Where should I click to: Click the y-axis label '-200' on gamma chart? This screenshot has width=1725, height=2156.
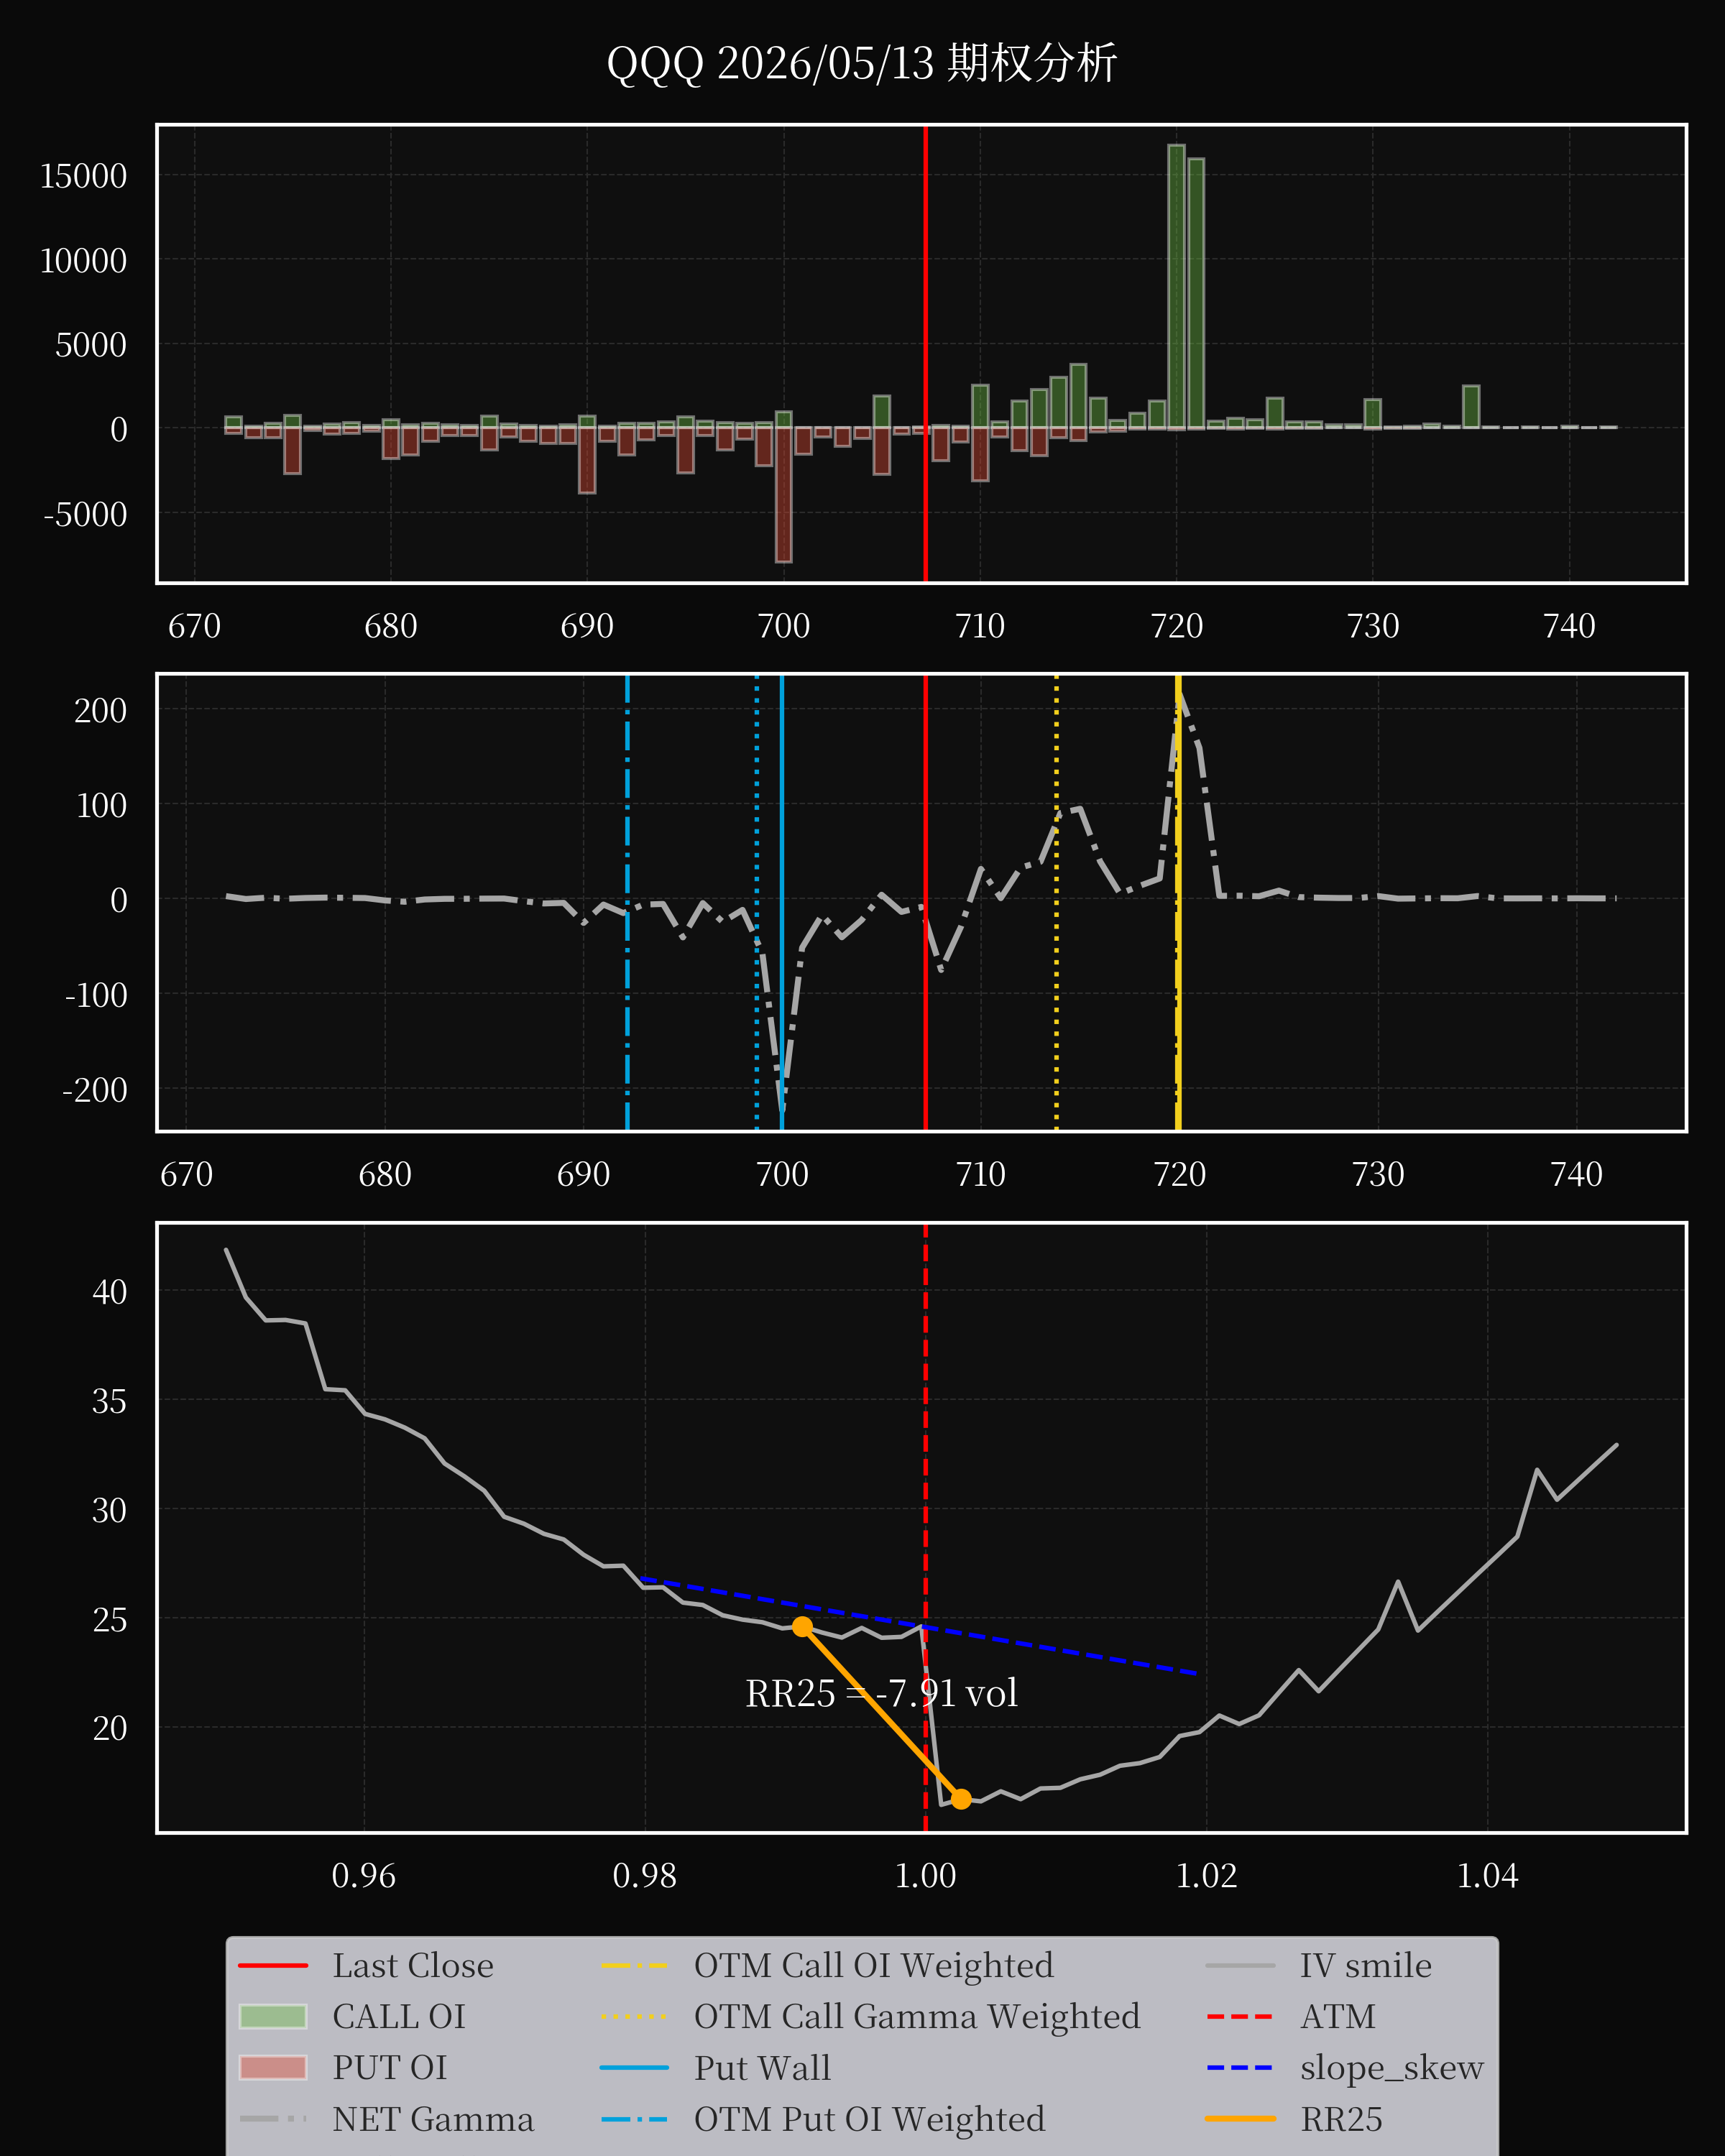click(x=95, y=1089)
